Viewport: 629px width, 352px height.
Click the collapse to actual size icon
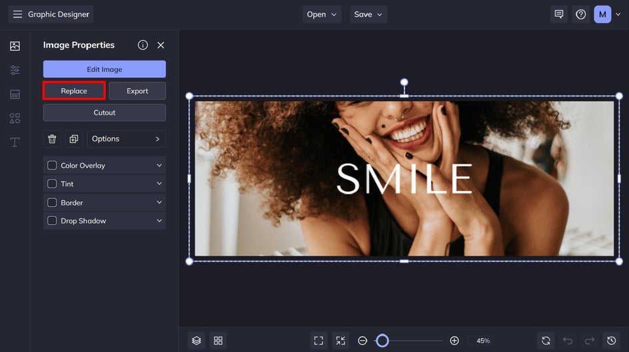click(340, 341)
